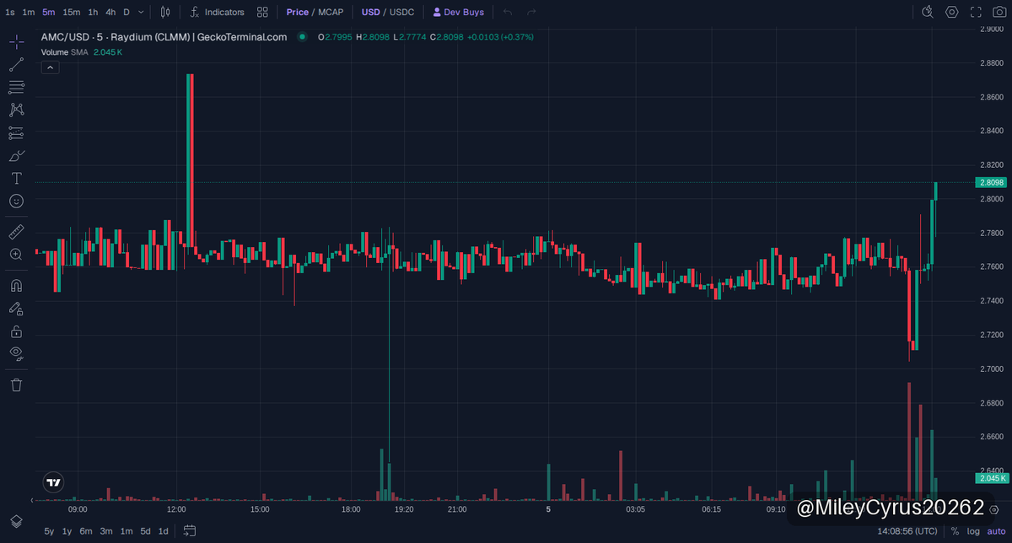
Task: Click the Volume SMA indicator label
Action: pyautogui.click(x=64, y=51)
